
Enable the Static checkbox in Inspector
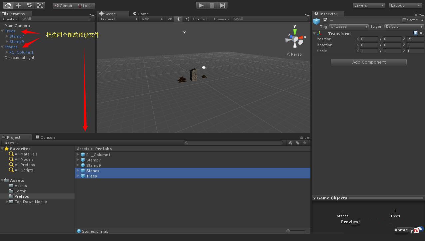[404, 20]
